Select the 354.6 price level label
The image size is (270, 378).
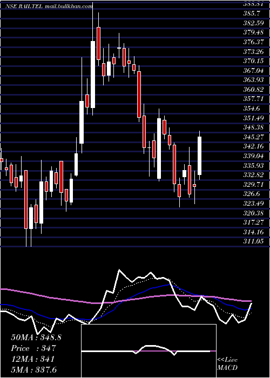pos(251,108)
